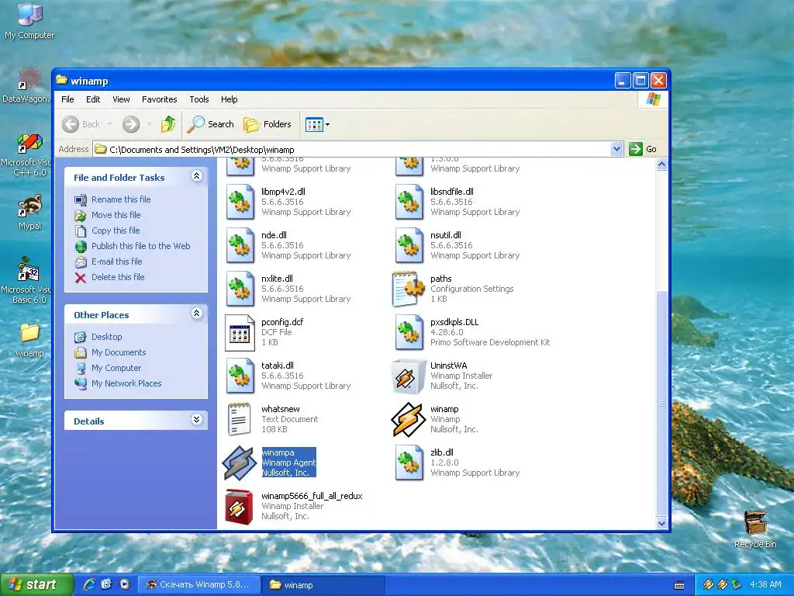Click the nde.dll library icon
This screenshot has width=794, height=596.
240,245
